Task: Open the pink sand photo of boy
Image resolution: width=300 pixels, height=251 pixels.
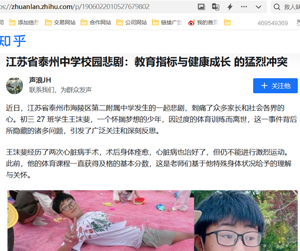Action: point(101,221)
